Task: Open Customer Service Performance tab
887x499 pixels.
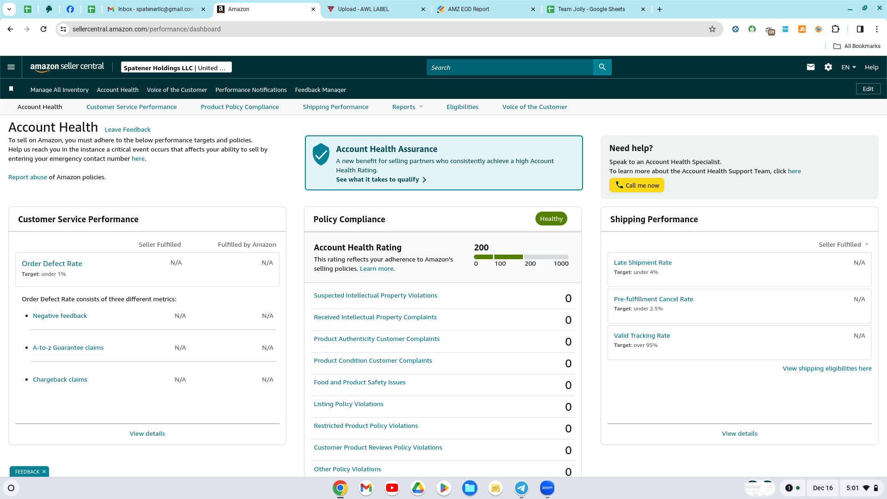Action: coord(131,107)
